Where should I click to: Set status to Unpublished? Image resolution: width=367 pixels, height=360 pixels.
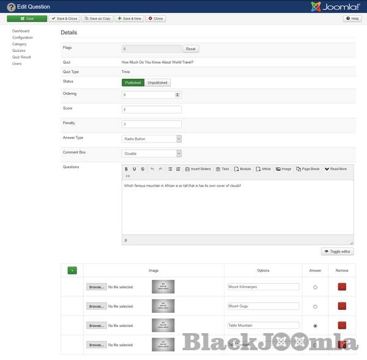(x=157, y=83)
